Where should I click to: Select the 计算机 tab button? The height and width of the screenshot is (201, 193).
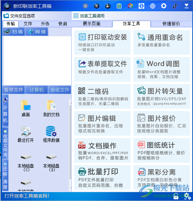[37, 90]
